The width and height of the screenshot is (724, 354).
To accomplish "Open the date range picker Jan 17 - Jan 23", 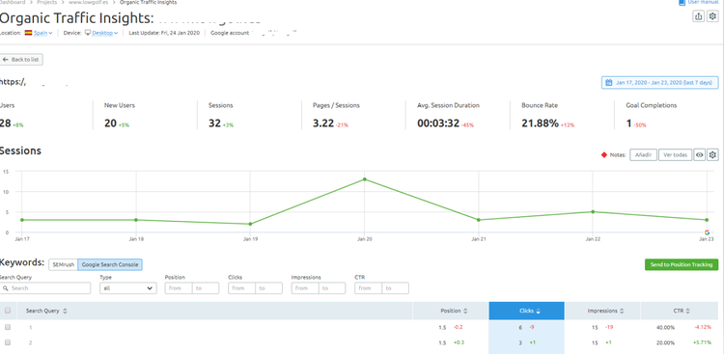I will pyautogui.click(x=660, y=83).
